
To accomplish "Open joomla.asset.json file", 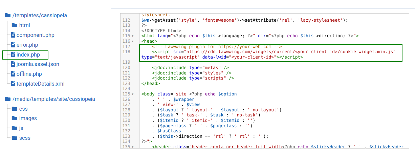I will (x=38, y=64).
